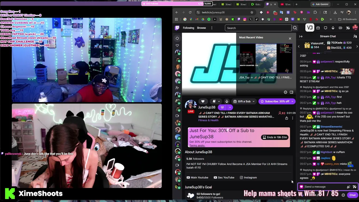Open the All Bookmarks folder
Image resolution: width=359 pixels, height=202 pixels.
(348, 19)
